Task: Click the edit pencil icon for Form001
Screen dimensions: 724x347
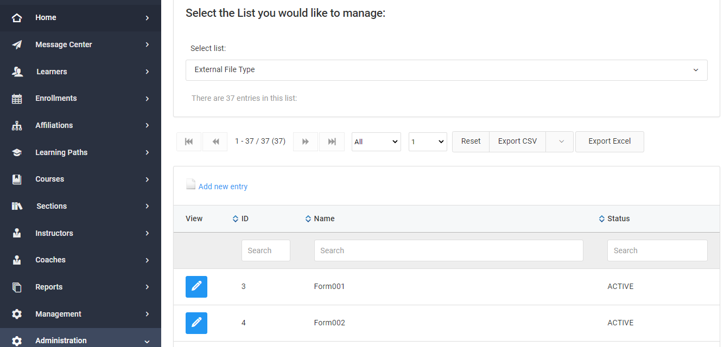Action: click(196, 287)
